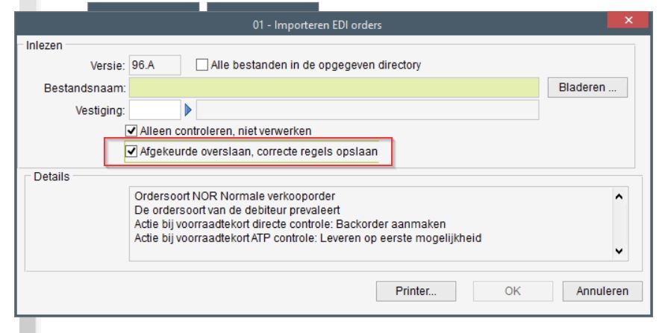Click the disabled OK button
668x333 pixels.
pos(513,291)
